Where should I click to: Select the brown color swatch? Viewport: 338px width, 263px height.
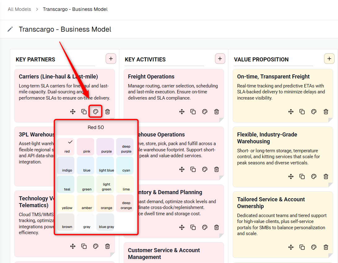66,222
